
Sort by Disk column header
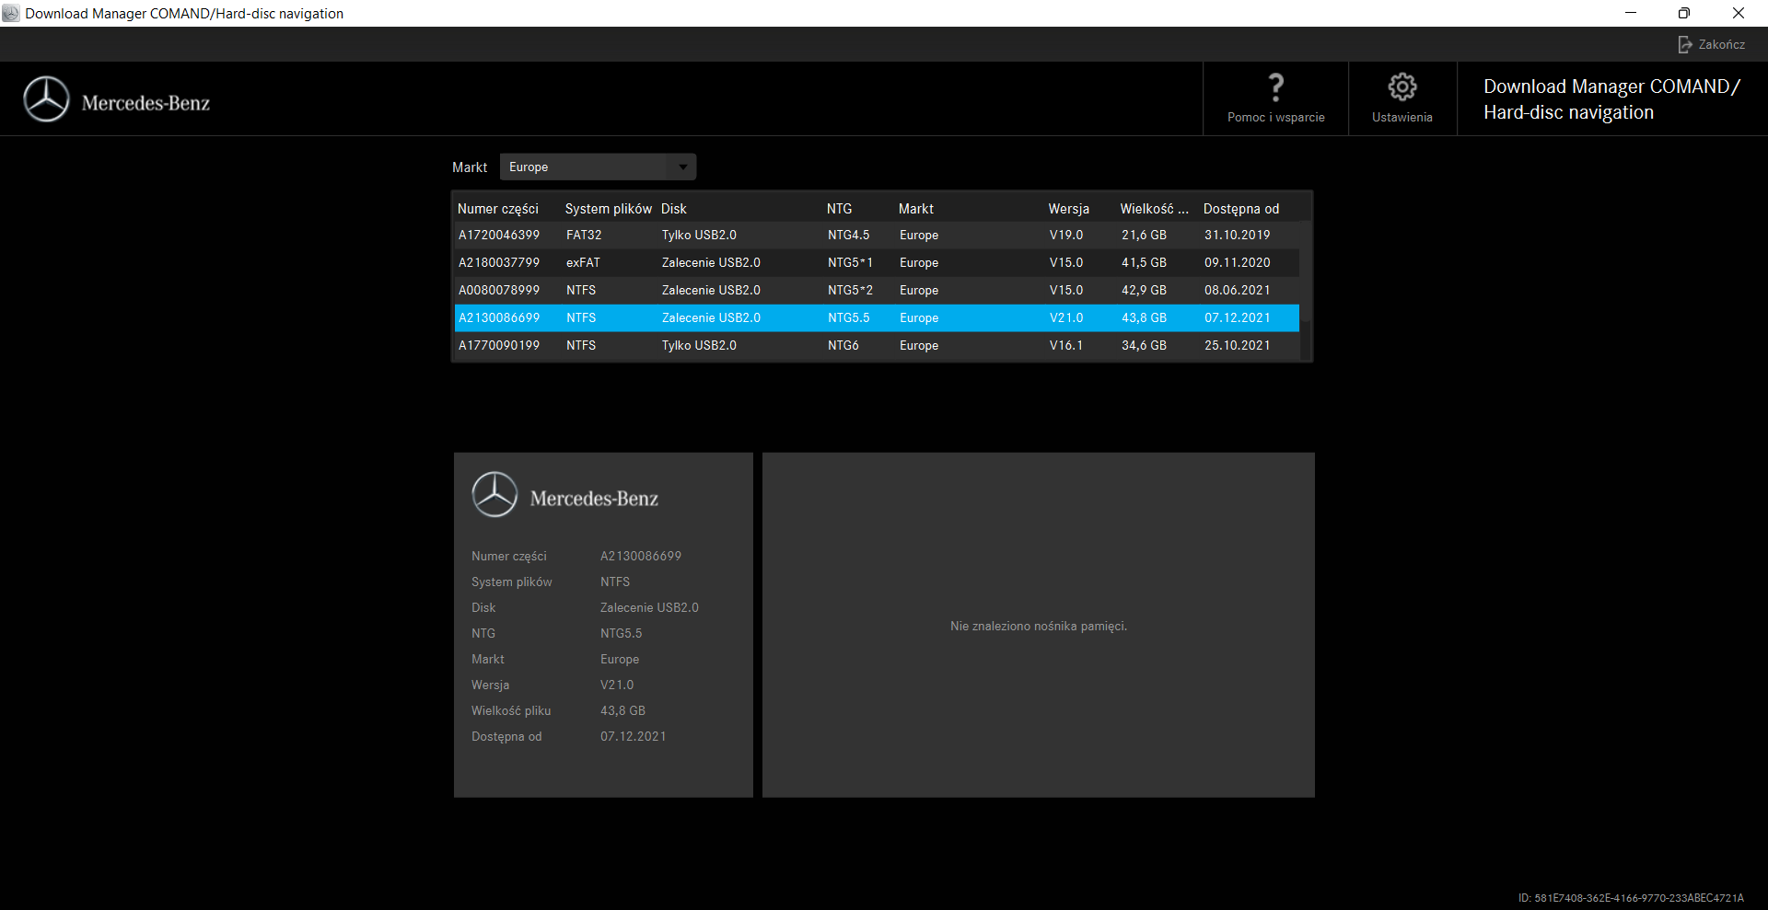[x=674, y=209]
